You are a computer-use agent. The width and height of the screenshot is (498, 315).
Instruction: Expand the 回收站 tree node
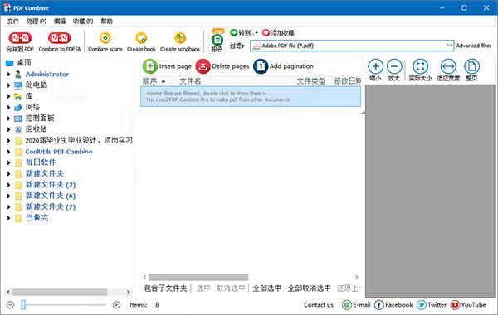9,129
